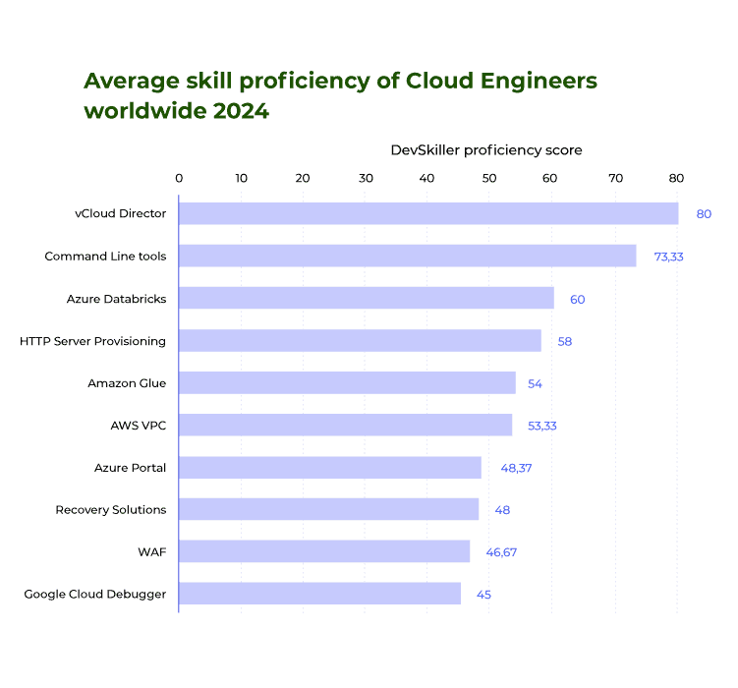
Task: Select the value label '45'
Action: tap(483, 595)
